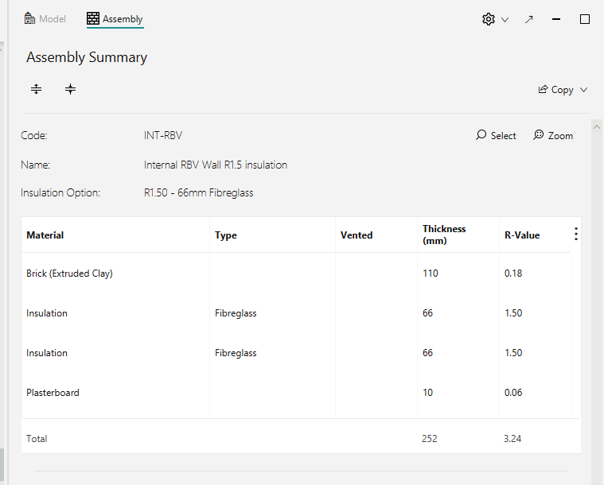Open the table column options kebab menu
The image size is (604, 485).
[576, 234]
